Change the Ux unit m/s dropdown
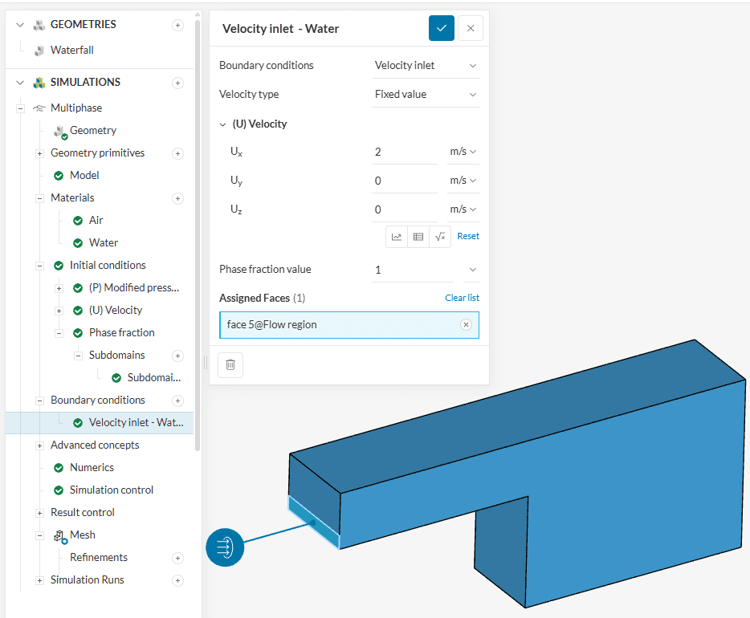The height and width of the screenshot is (618, 750). coord(463,152)
